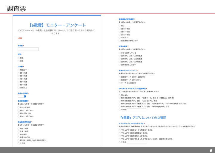
Task: Choose the 19歳以下 age option
Action: pos(19,70)
